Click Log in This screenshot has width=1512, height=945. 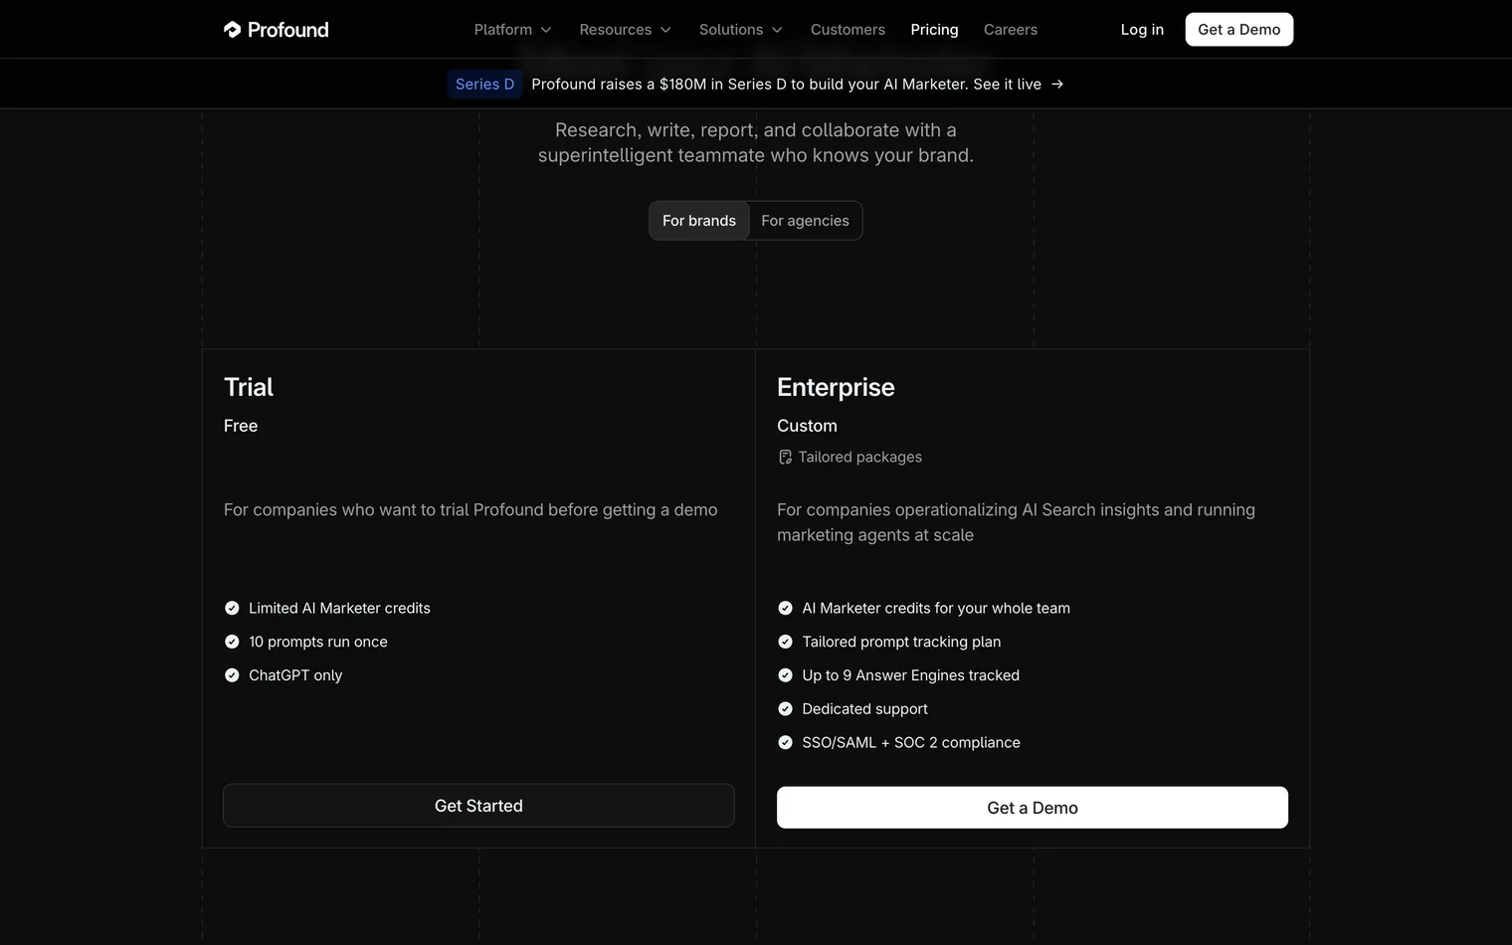[1142, 30]
